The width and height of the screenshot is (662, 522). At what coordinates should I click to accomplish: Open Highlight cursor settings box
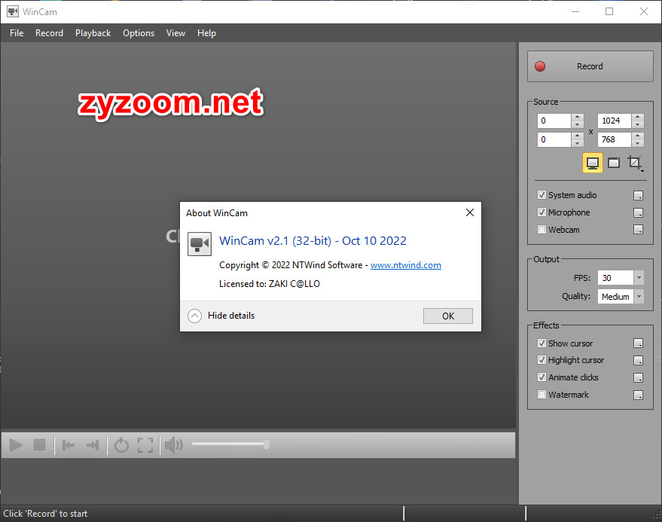[638, 360]
